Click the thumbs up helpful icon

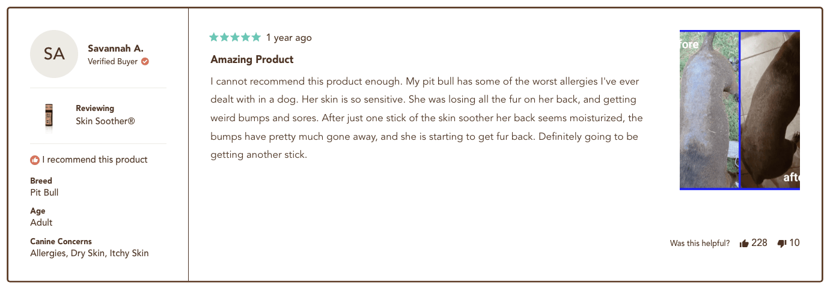point(744,243)
